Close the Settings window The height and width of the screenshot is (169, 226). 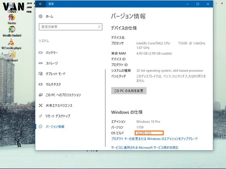(208, 4)
